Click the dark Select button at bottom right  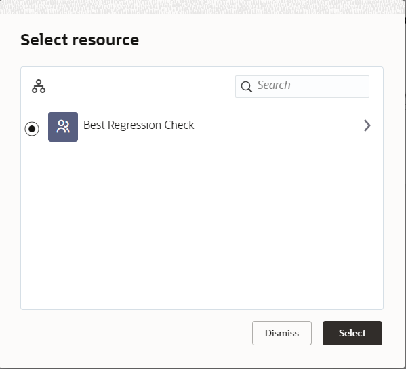click(x=352, y=333)
